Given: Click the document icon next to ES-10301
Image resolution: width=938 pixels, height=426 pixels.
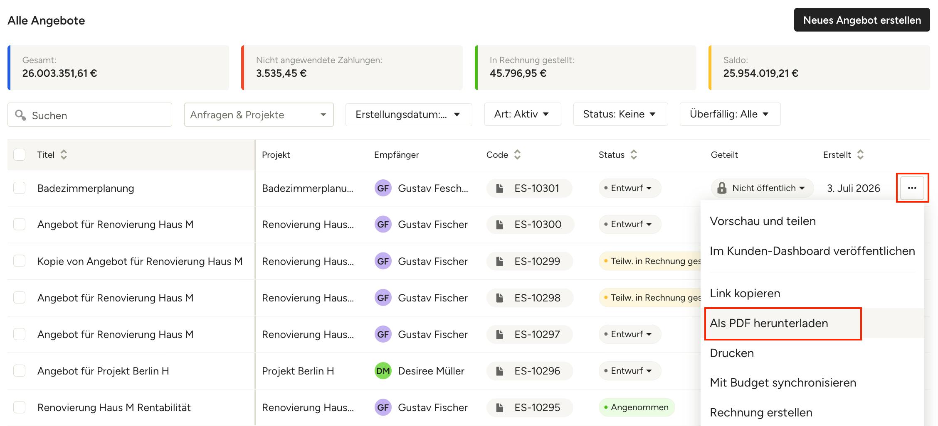Looking at the screenshot, I should pyautogui.click(x=500, y=189).
